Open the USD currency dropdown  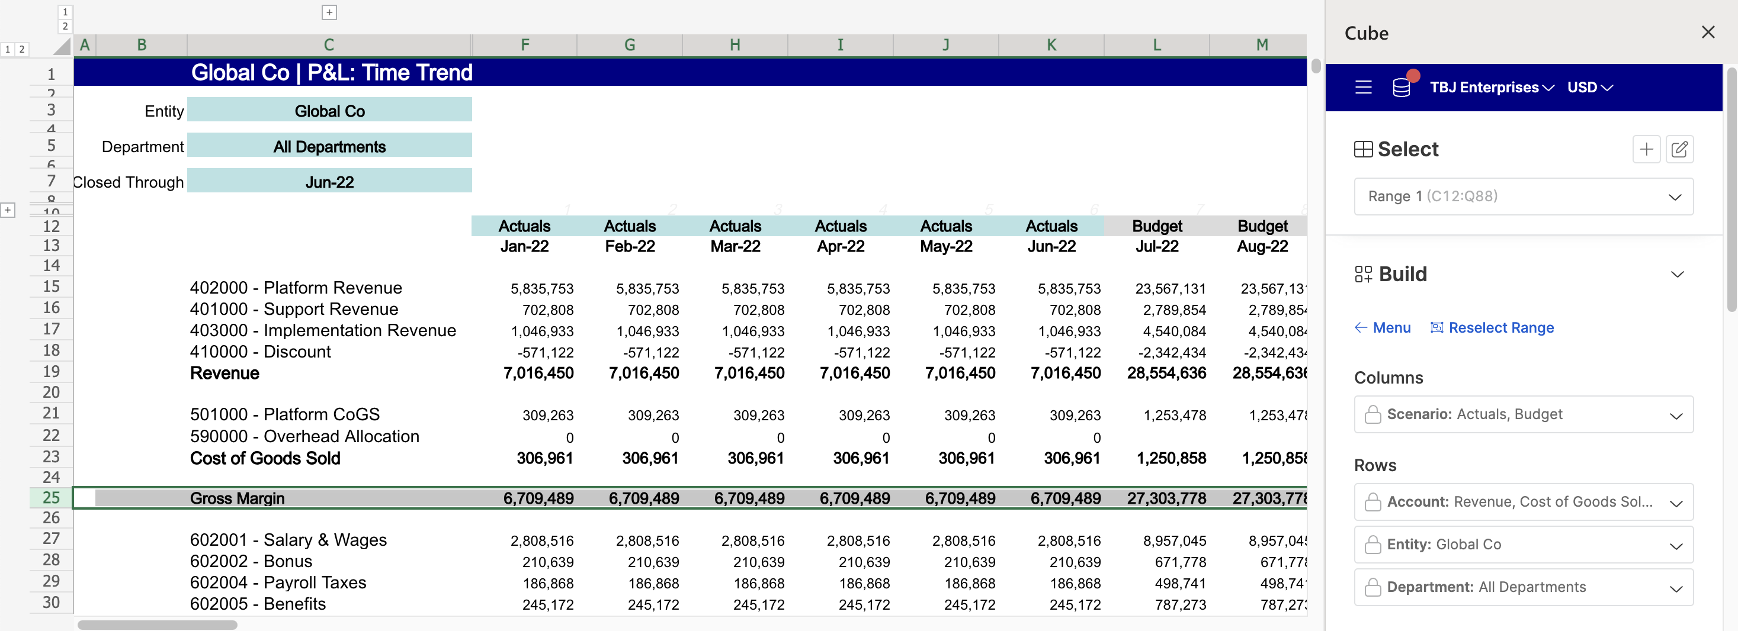[1589, 87]
